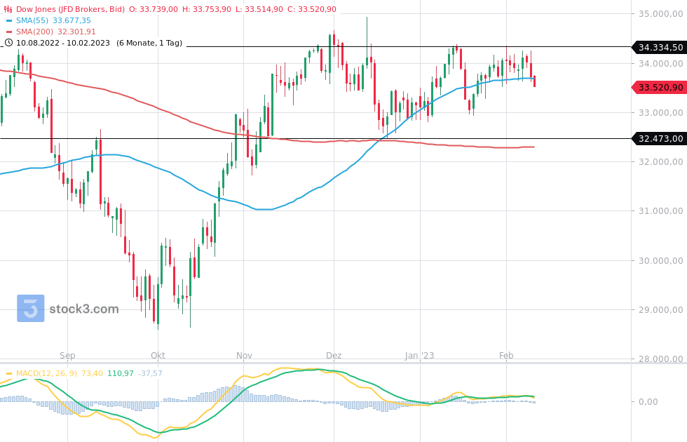Click the 34.000,00 price axis label
Viewport: 687px width, 442px height.
click(x=660, y=64)
